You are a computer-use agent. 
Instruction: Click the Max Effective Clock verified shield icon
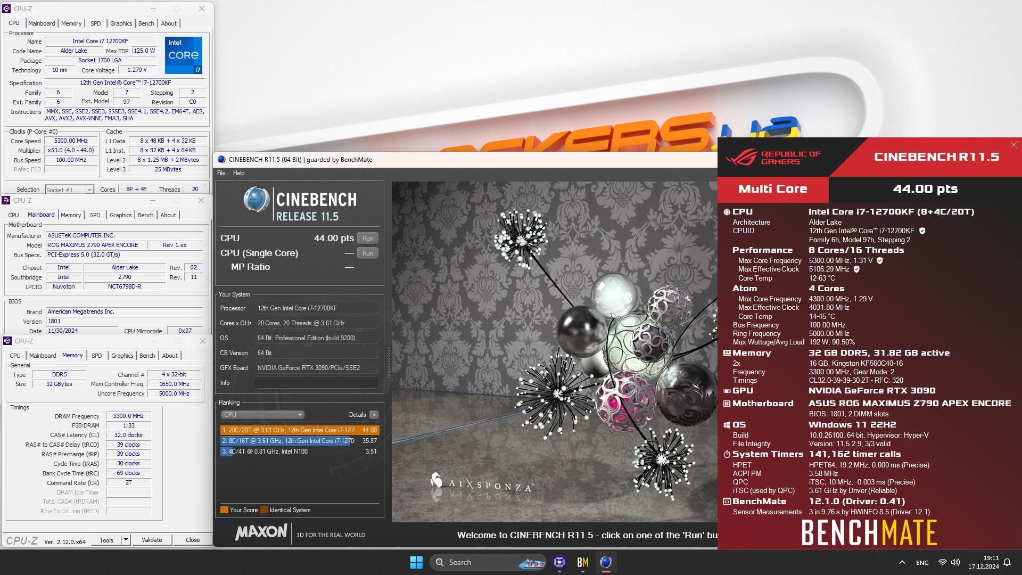tap(856, 269)
